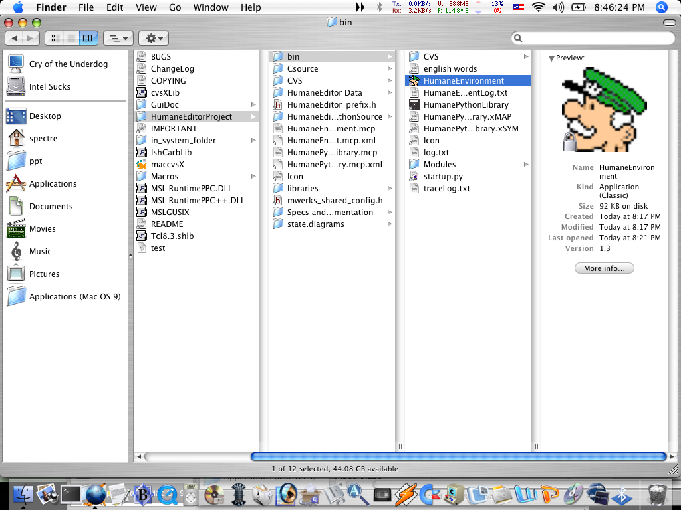Launch Microsoft Word from the Dock

tap(525, 495)
